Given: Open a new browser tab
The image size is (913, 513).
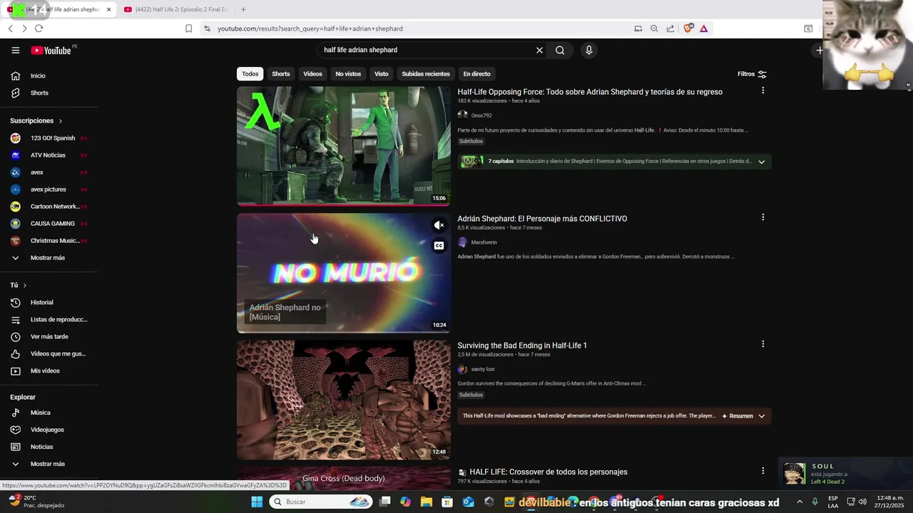Looking at the screenshot, I should [x=243, y=9].
